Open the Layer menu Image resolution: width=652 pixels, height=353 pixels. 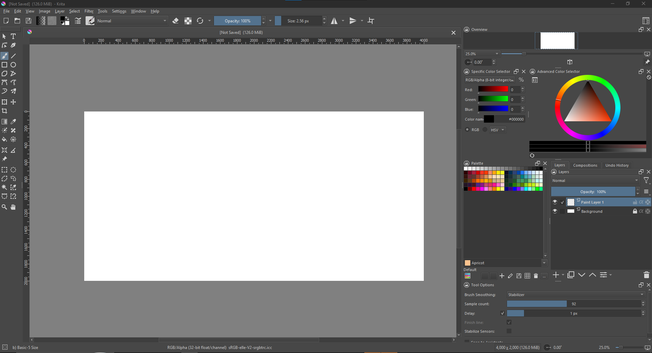coord(60,11)
